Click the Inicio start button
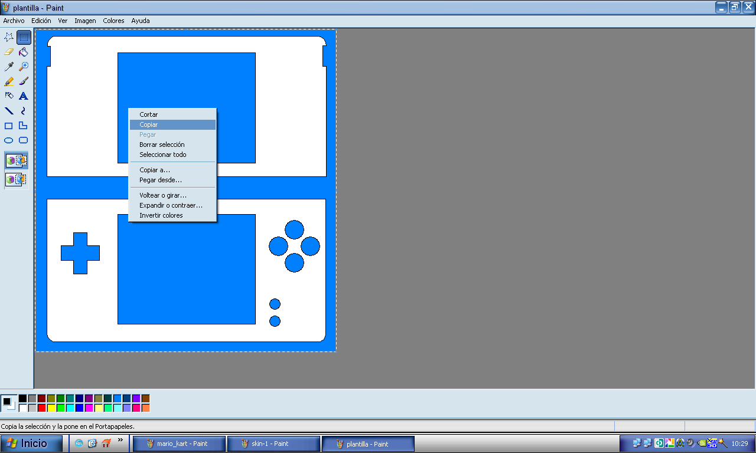Viewport: 756px width, 453px height. (31, 444)
